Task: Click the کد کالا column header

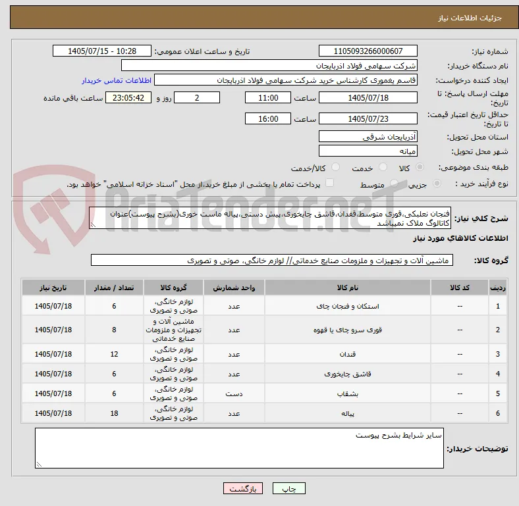Action: pos(460,288)
